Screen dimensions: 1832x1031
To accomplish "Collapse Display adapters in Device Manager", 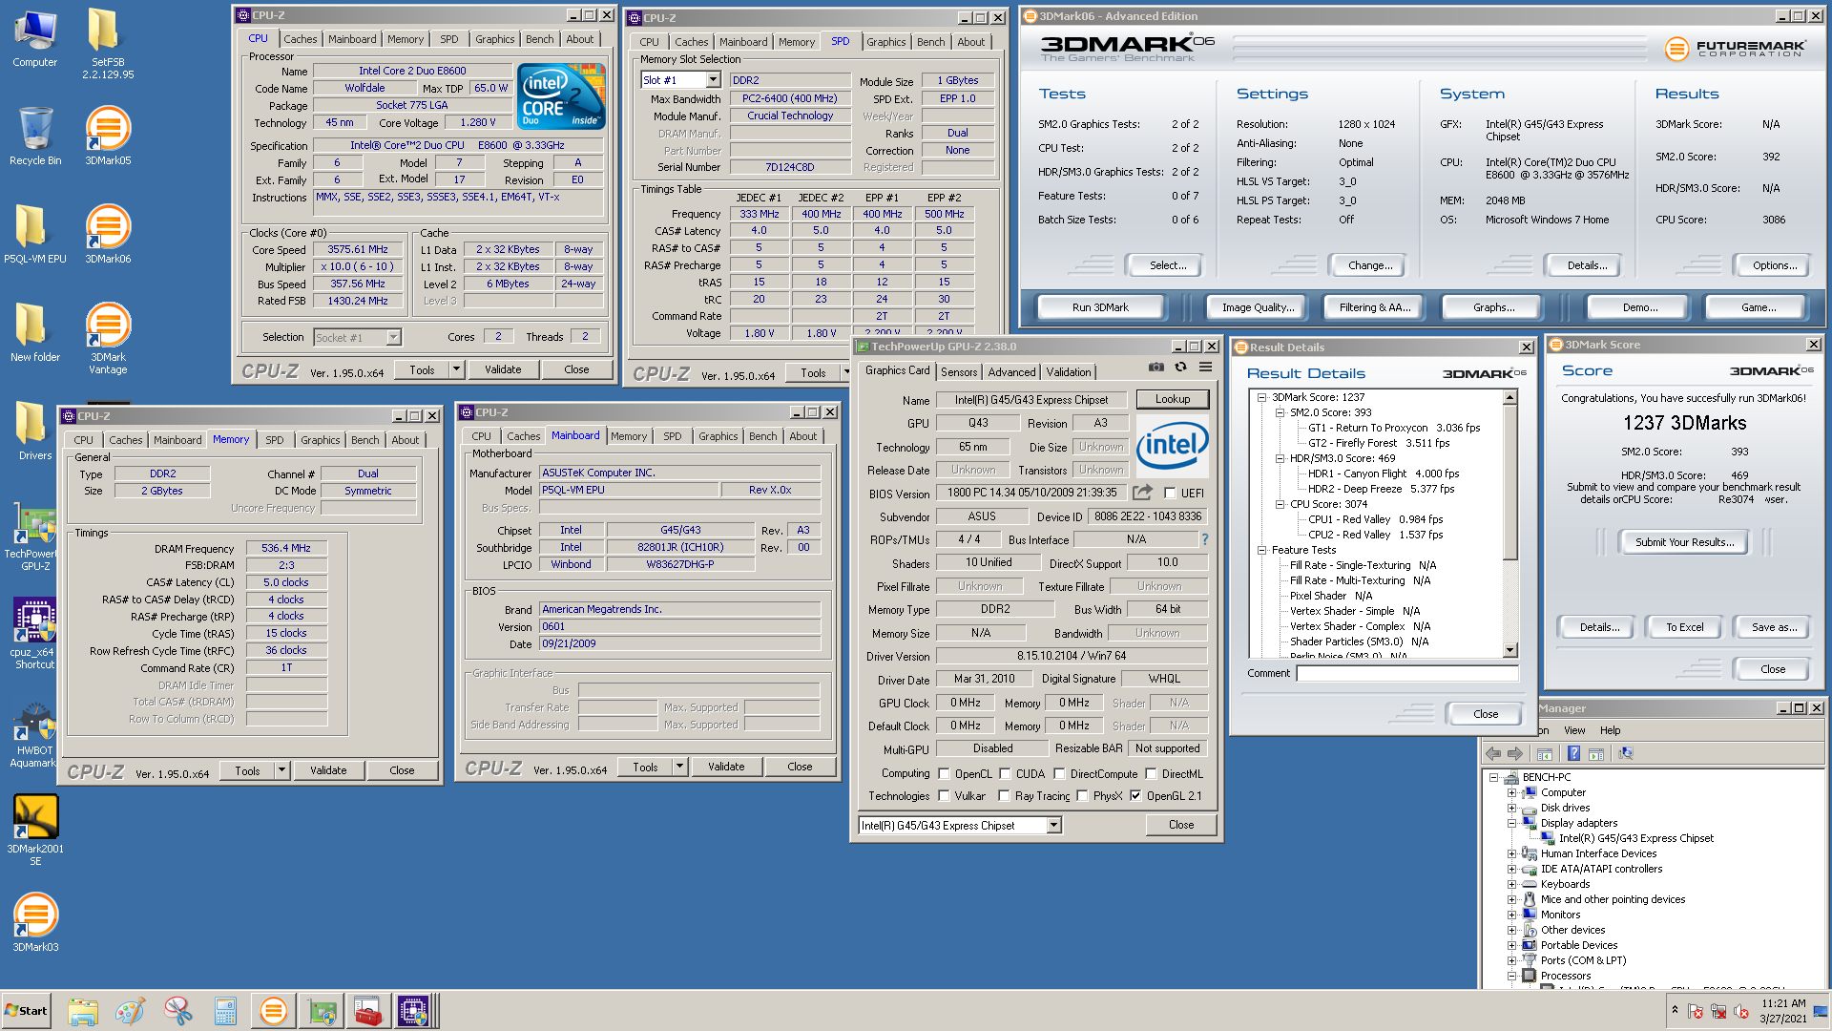I will (1511, 823).
